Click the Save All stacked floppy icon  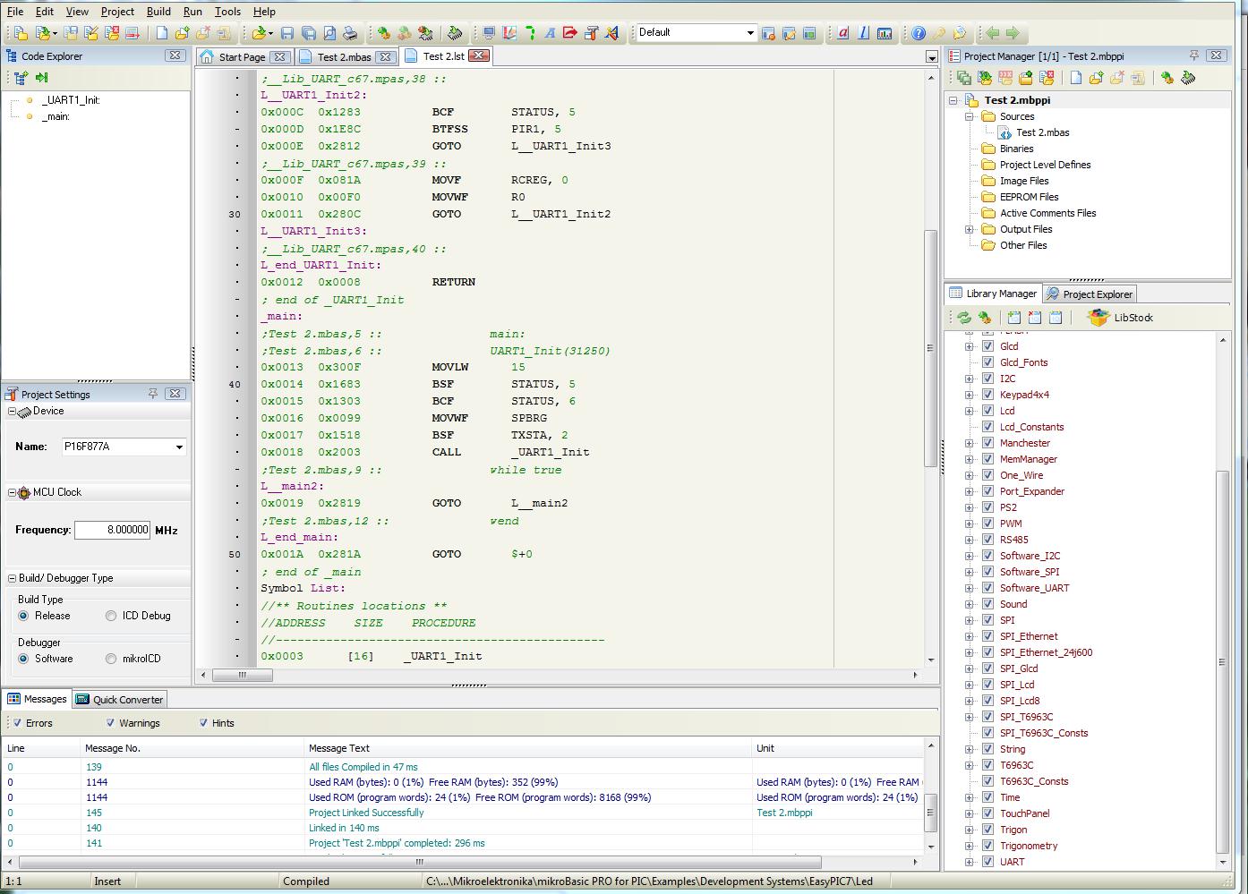[308, 33]
